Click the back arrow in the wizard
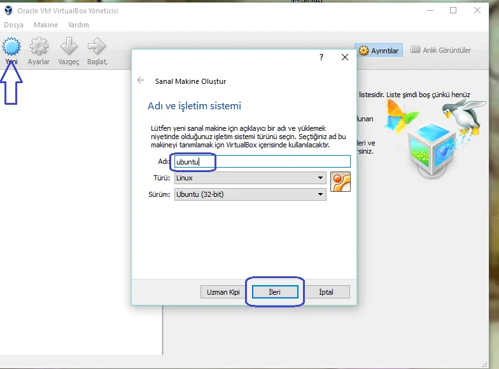Viewport: 499px width, 369px height. pyautogui.click(x=141, y=81)
